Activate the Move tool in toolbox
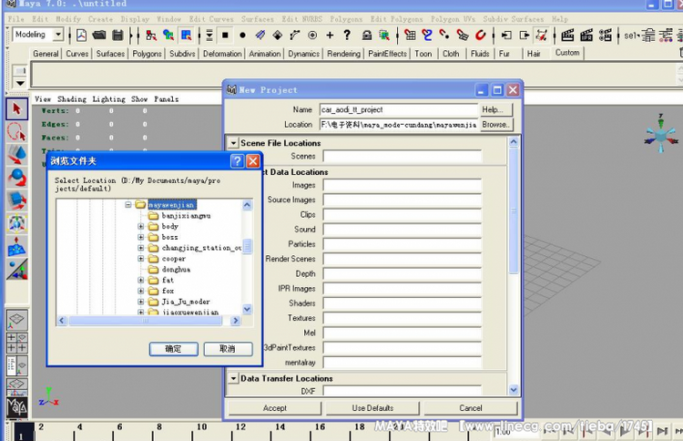683x441 pixels. point(17,155)
